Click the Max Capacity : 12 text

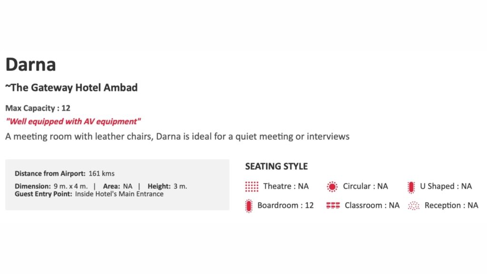click(38, 108)
